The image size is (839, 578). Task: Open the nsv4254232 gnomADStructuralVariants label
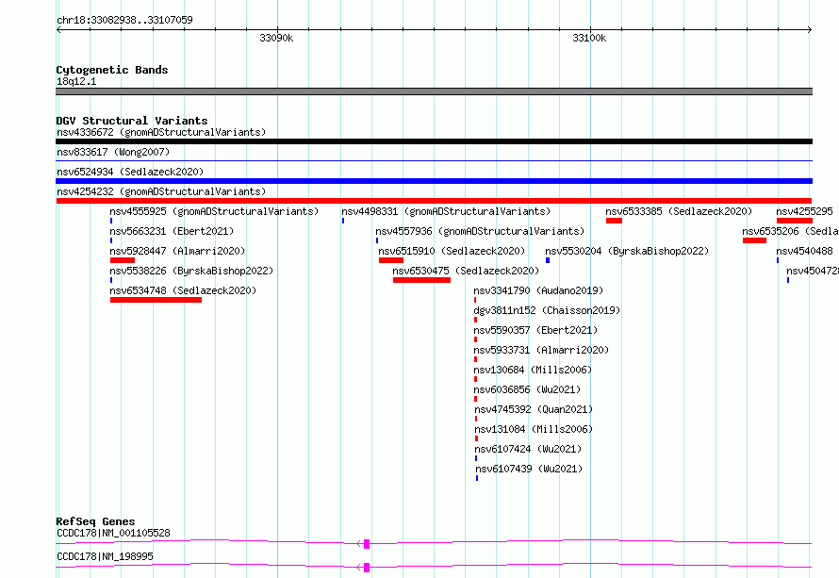[x=161, y=191]
